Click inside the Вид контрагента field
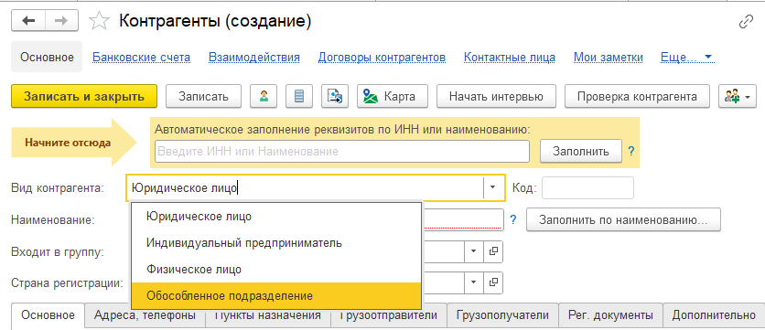Screen dimensions: 765x330 pos(305,187)
